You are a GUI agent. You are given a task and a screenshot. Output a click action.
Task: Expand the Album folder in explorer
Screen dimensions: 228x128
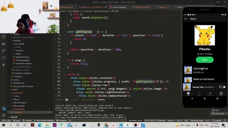tap(16, 100)
